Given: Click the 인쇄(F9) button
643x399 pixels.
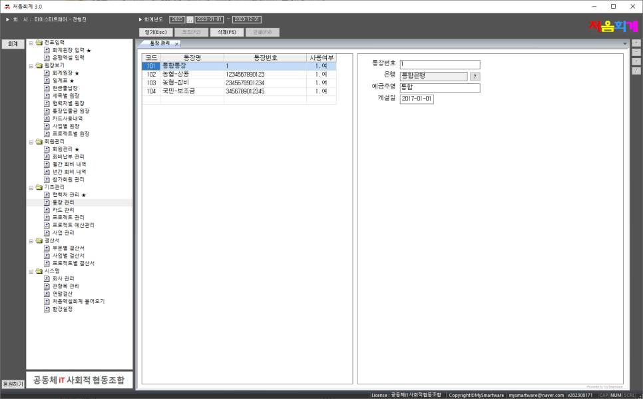Looking at the screenshot, I should click(x=262, y=32).
